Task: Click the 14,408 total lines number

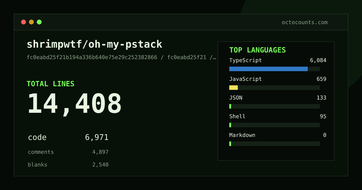Action: click(x=75, y=104)
